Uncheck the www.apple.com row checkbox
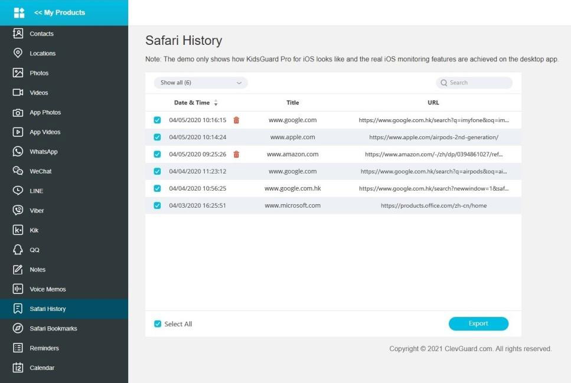 pos(157,138)
